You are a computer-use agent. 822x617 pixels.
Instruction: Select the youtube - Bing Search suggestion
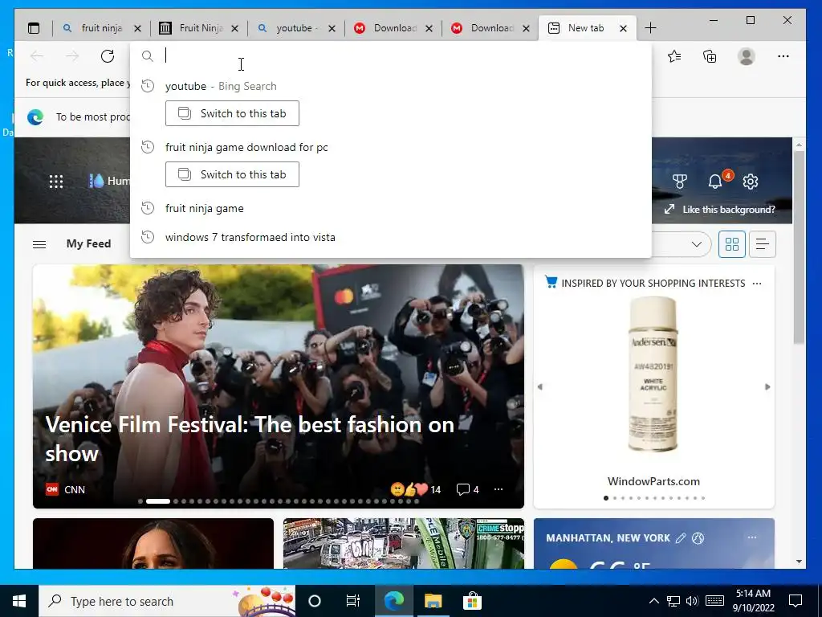point(391,86)
